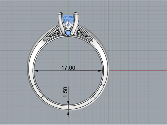This screenshot has height=125, width=167.
Task: Pick the small round blue accent stone
Action: coord(68,33)
